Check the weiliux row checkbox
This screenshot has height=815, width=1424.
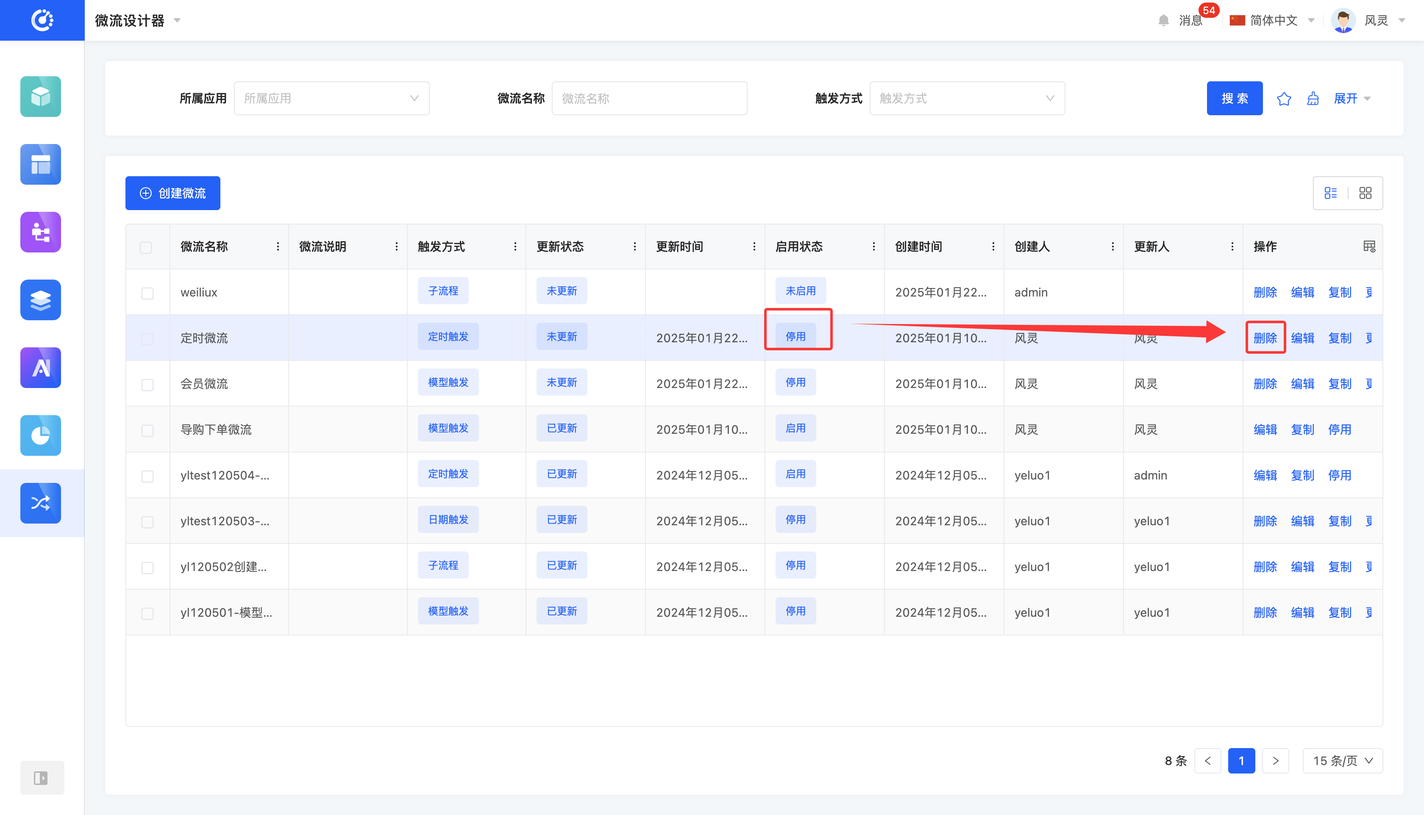pyautogui.click(x=147, y=293)
